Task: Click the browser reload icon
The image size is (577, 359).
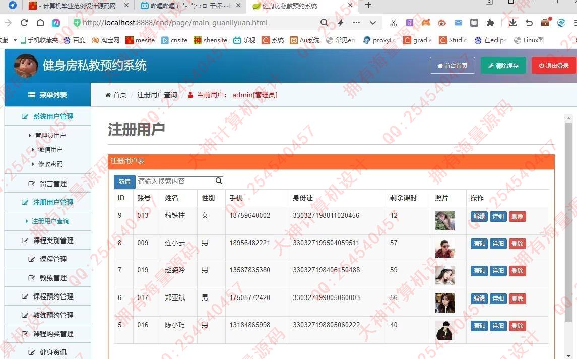Action: (24, 23)
